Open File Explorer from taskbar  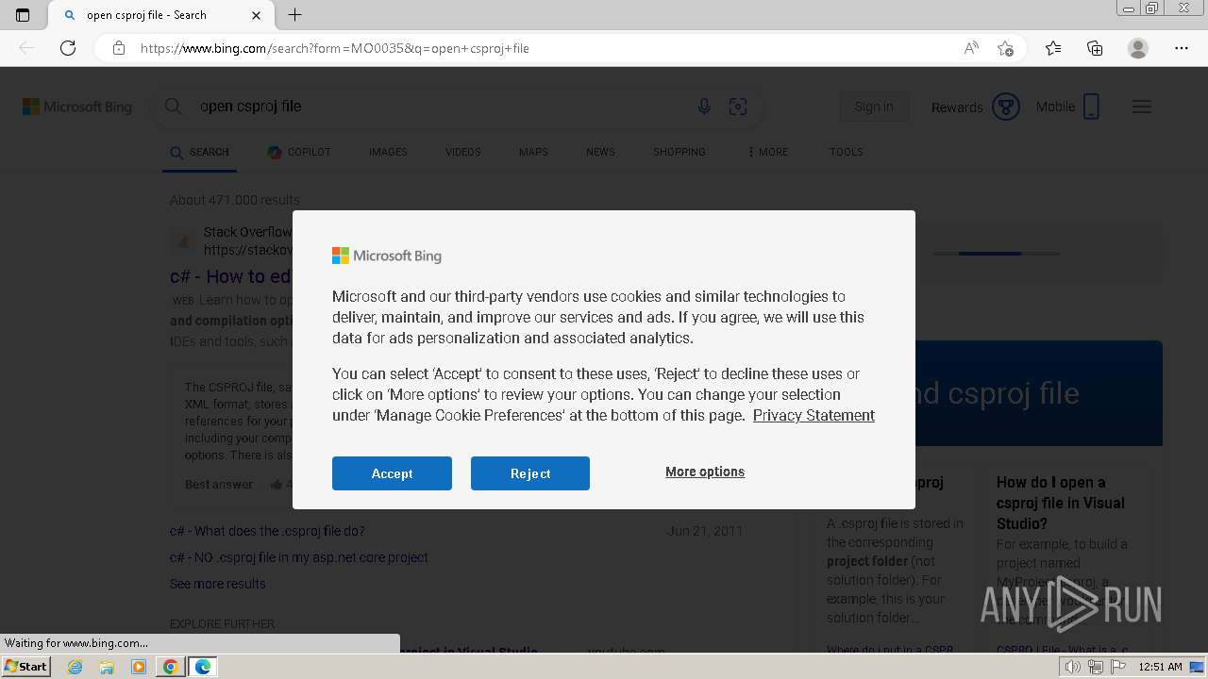click(107, 667)
